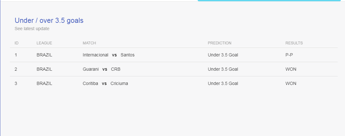This screenshot has height=136, width=345.
Task: Click the Criciuma team name
Action: click(x=119, y=83)
